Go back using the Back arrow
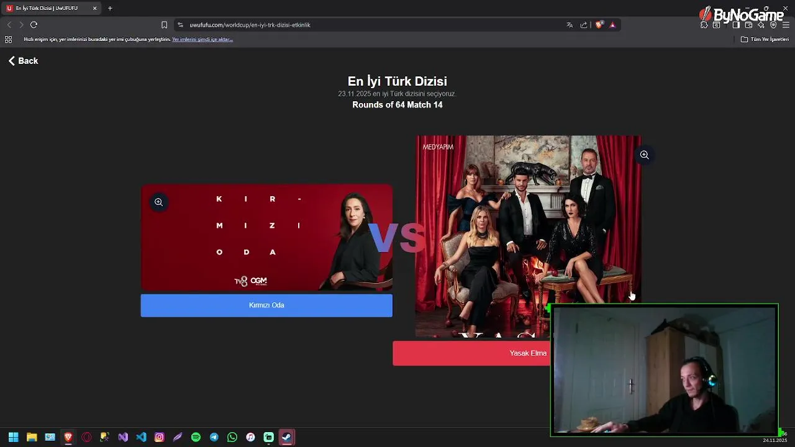The width and height of the screenshot is (795, 447). 23,61
